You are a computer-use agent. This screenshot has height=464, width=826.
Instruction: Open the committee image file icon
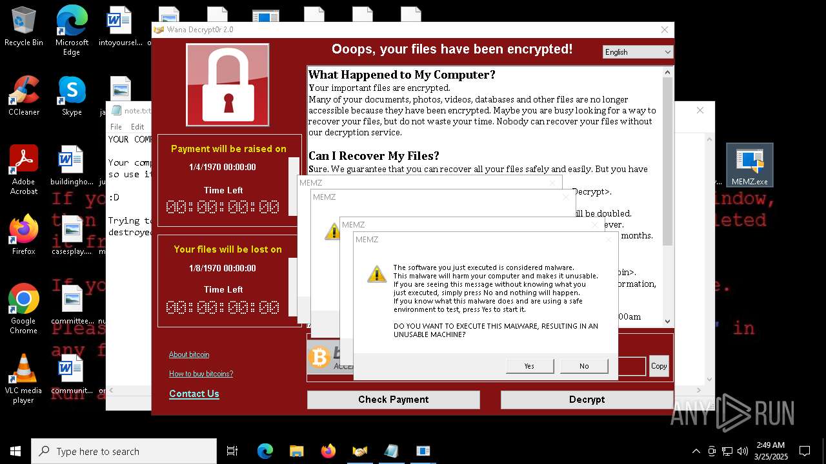coord(72,305)
